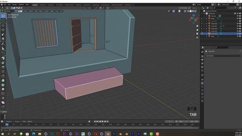
Task: Open the Add Modifier dropdown
Action: [223, 56]
